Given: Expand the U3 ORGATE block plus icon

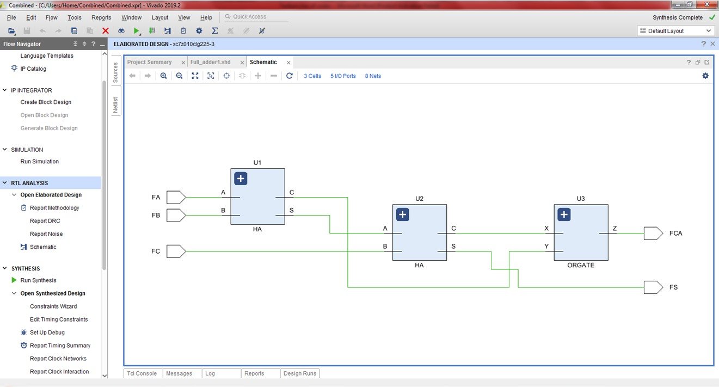Looking at the screenshot, I should pyautogui.click(x=564, y=214).
